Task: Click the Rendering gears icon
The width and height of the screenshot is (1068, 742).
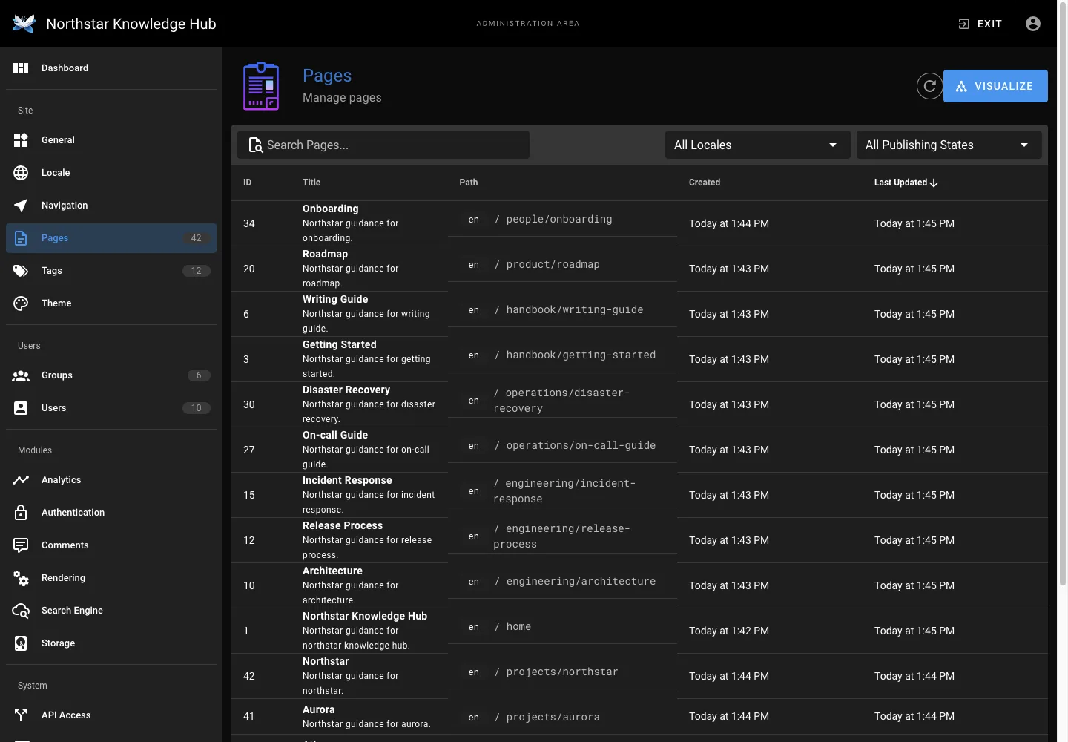Action: pos(21,578)
